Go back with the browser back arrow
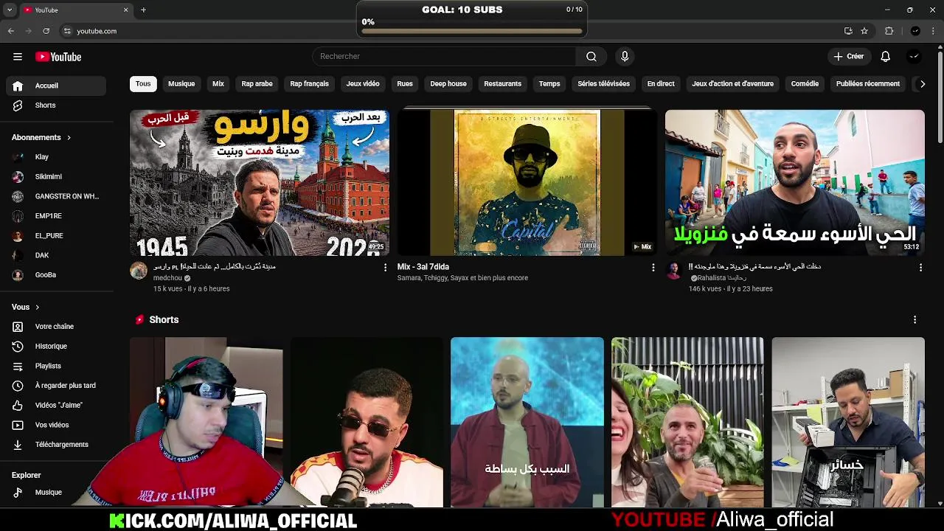This screenshot has width=944, height=531. (11, 31)
